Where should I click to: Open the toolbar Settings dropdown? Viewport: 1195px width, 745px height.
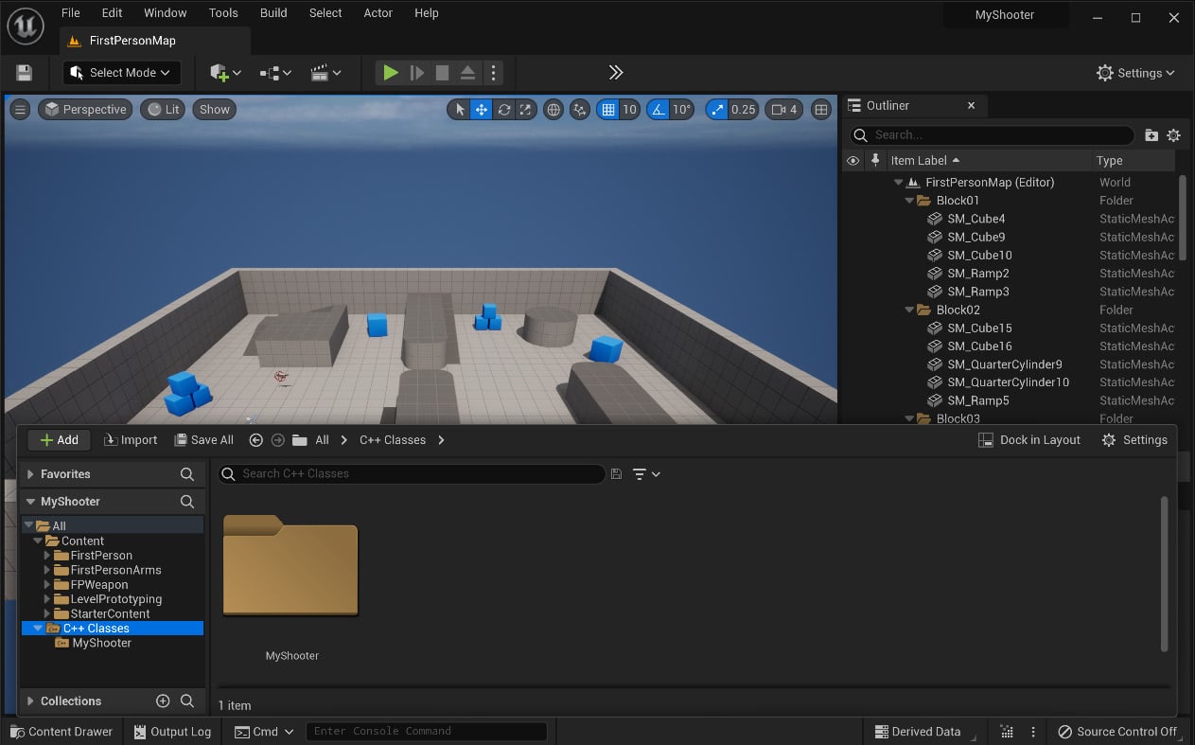click(x=1134, y=73)
